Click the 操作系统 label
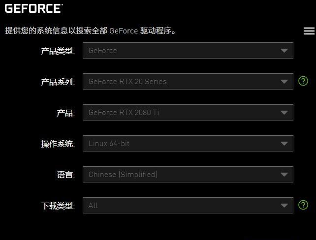Viewport: 316px width, 240px height. coord(58,144)
